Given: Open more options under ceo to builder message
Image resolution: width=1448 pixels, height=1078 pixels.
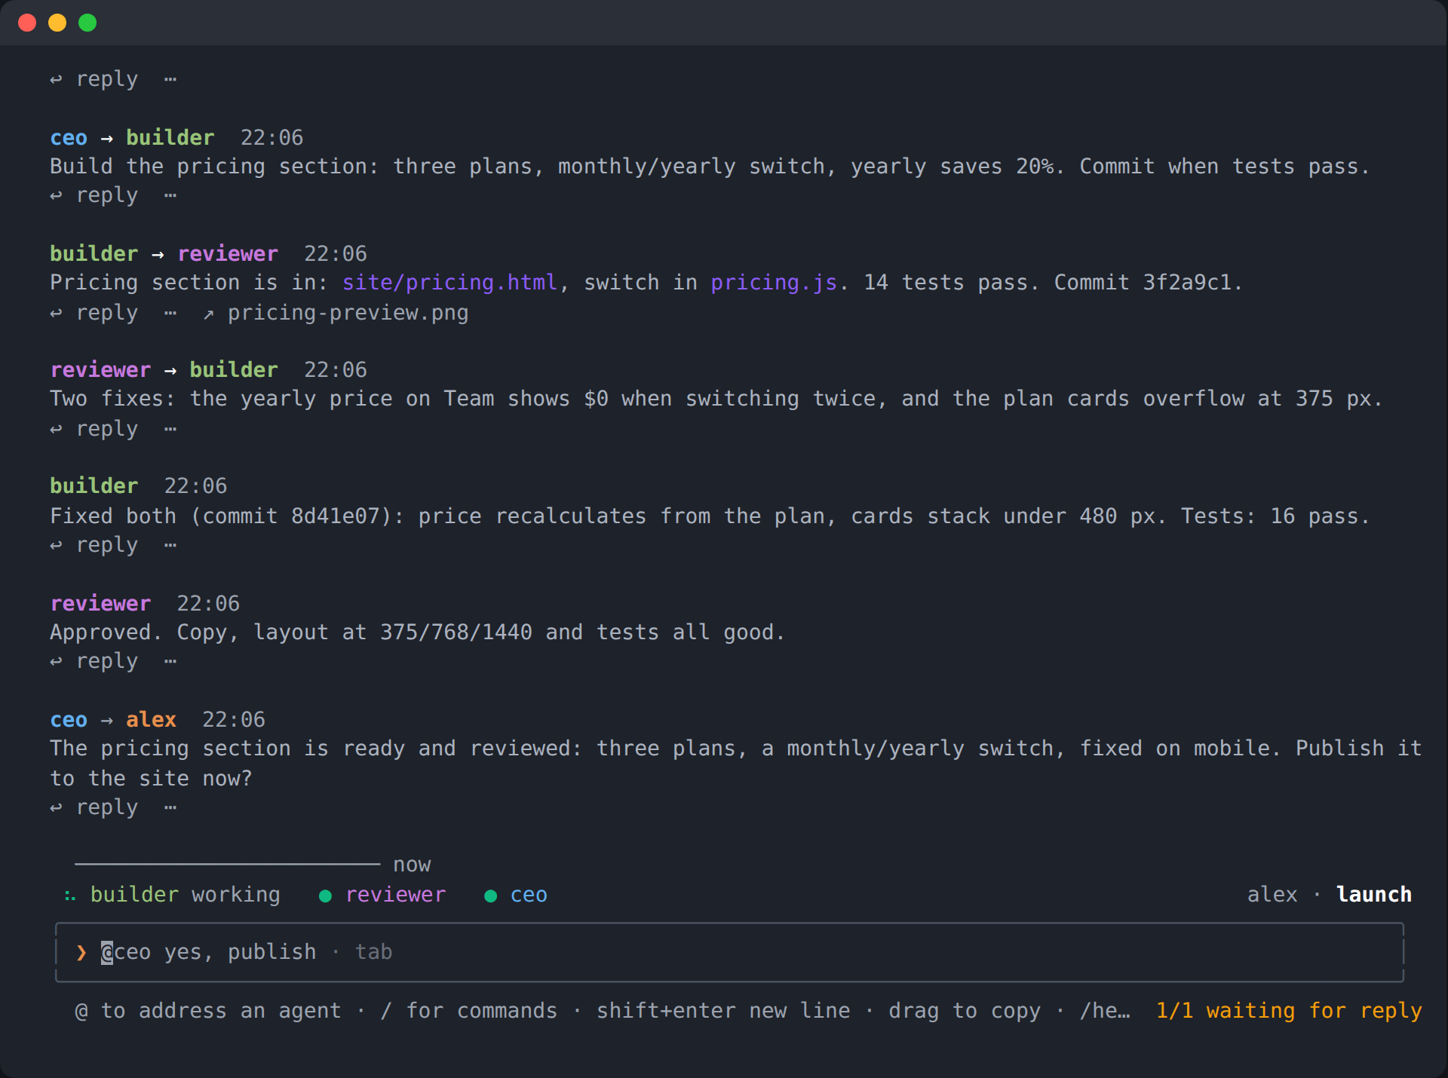Looking at the screenshot, I should point(170,196).
